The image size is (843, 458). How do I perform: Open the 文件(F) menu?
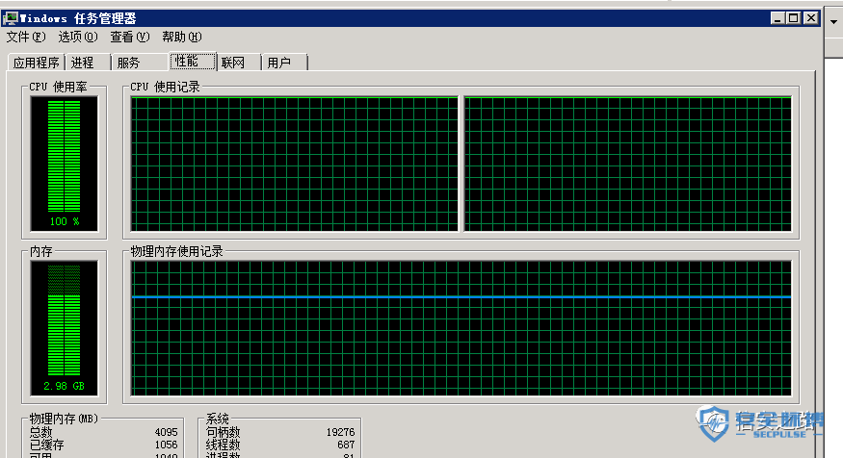[25, 38]
